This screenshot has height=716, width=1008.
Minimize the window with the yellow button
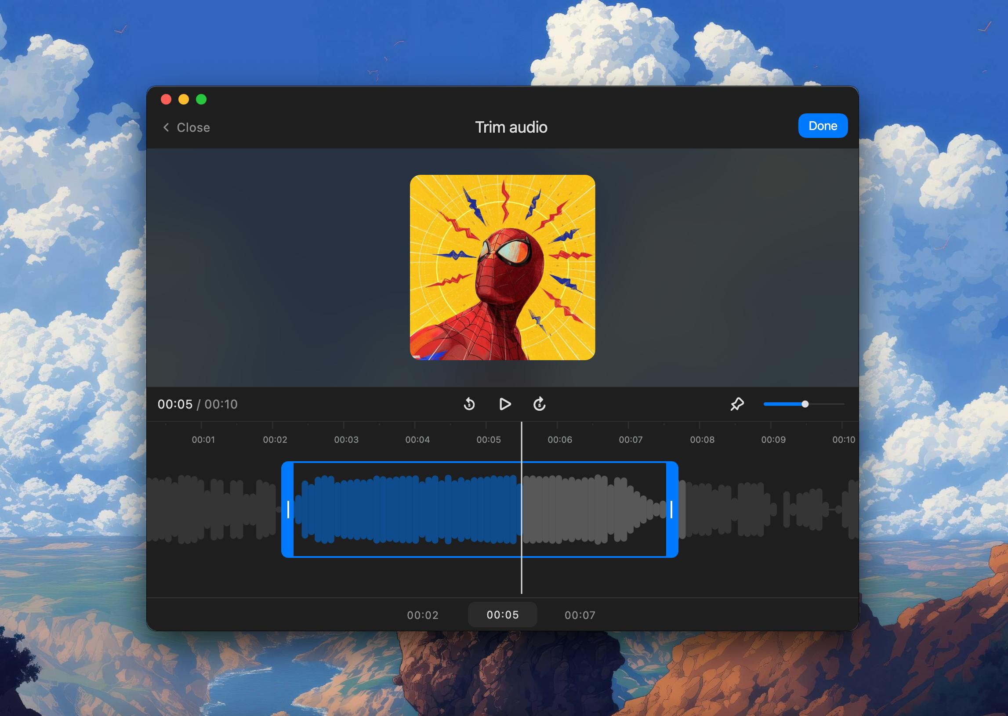point(183,99)
